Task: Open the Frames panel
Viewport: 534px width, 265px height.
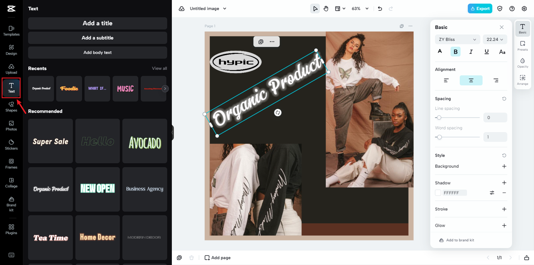Action: point(11,164)
